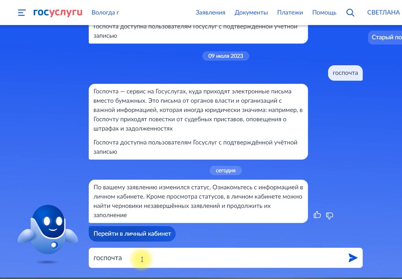Focus the chat message input field
The height and width of the screenshot is (279, 402).
click(217, 258)
